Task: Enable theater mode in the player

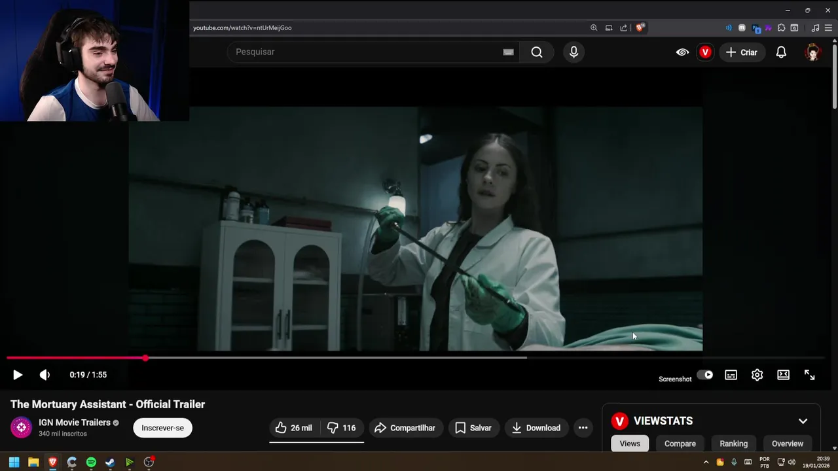Action: [x=783, y=375]
